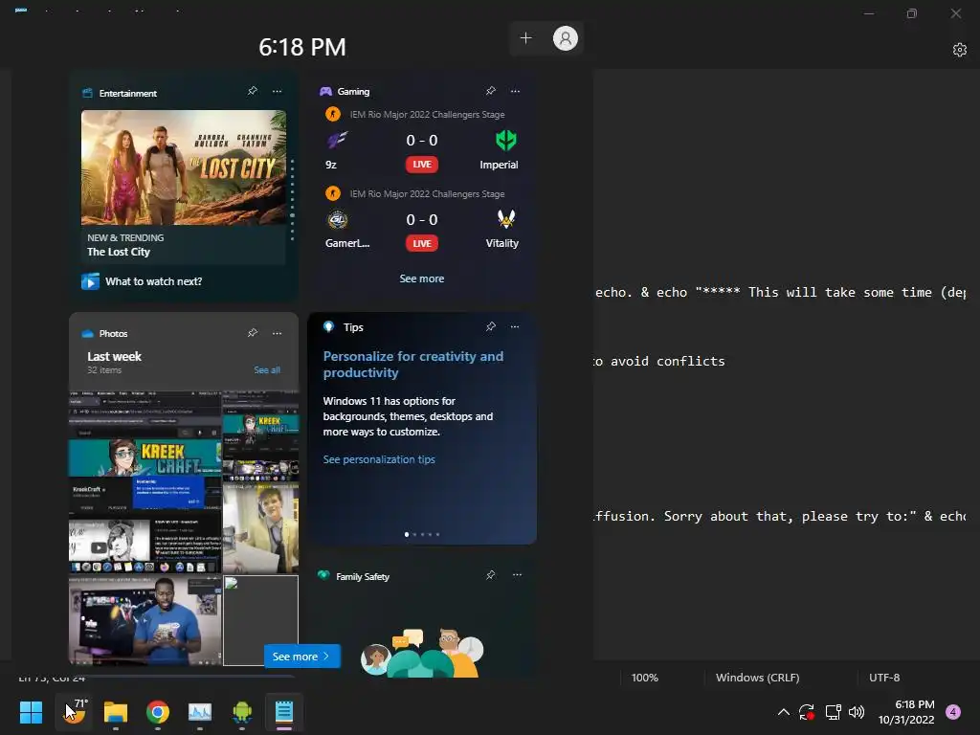Open the Windows Start menu
The width and height of the screenshot is (980, 735).
pos(31,712)
